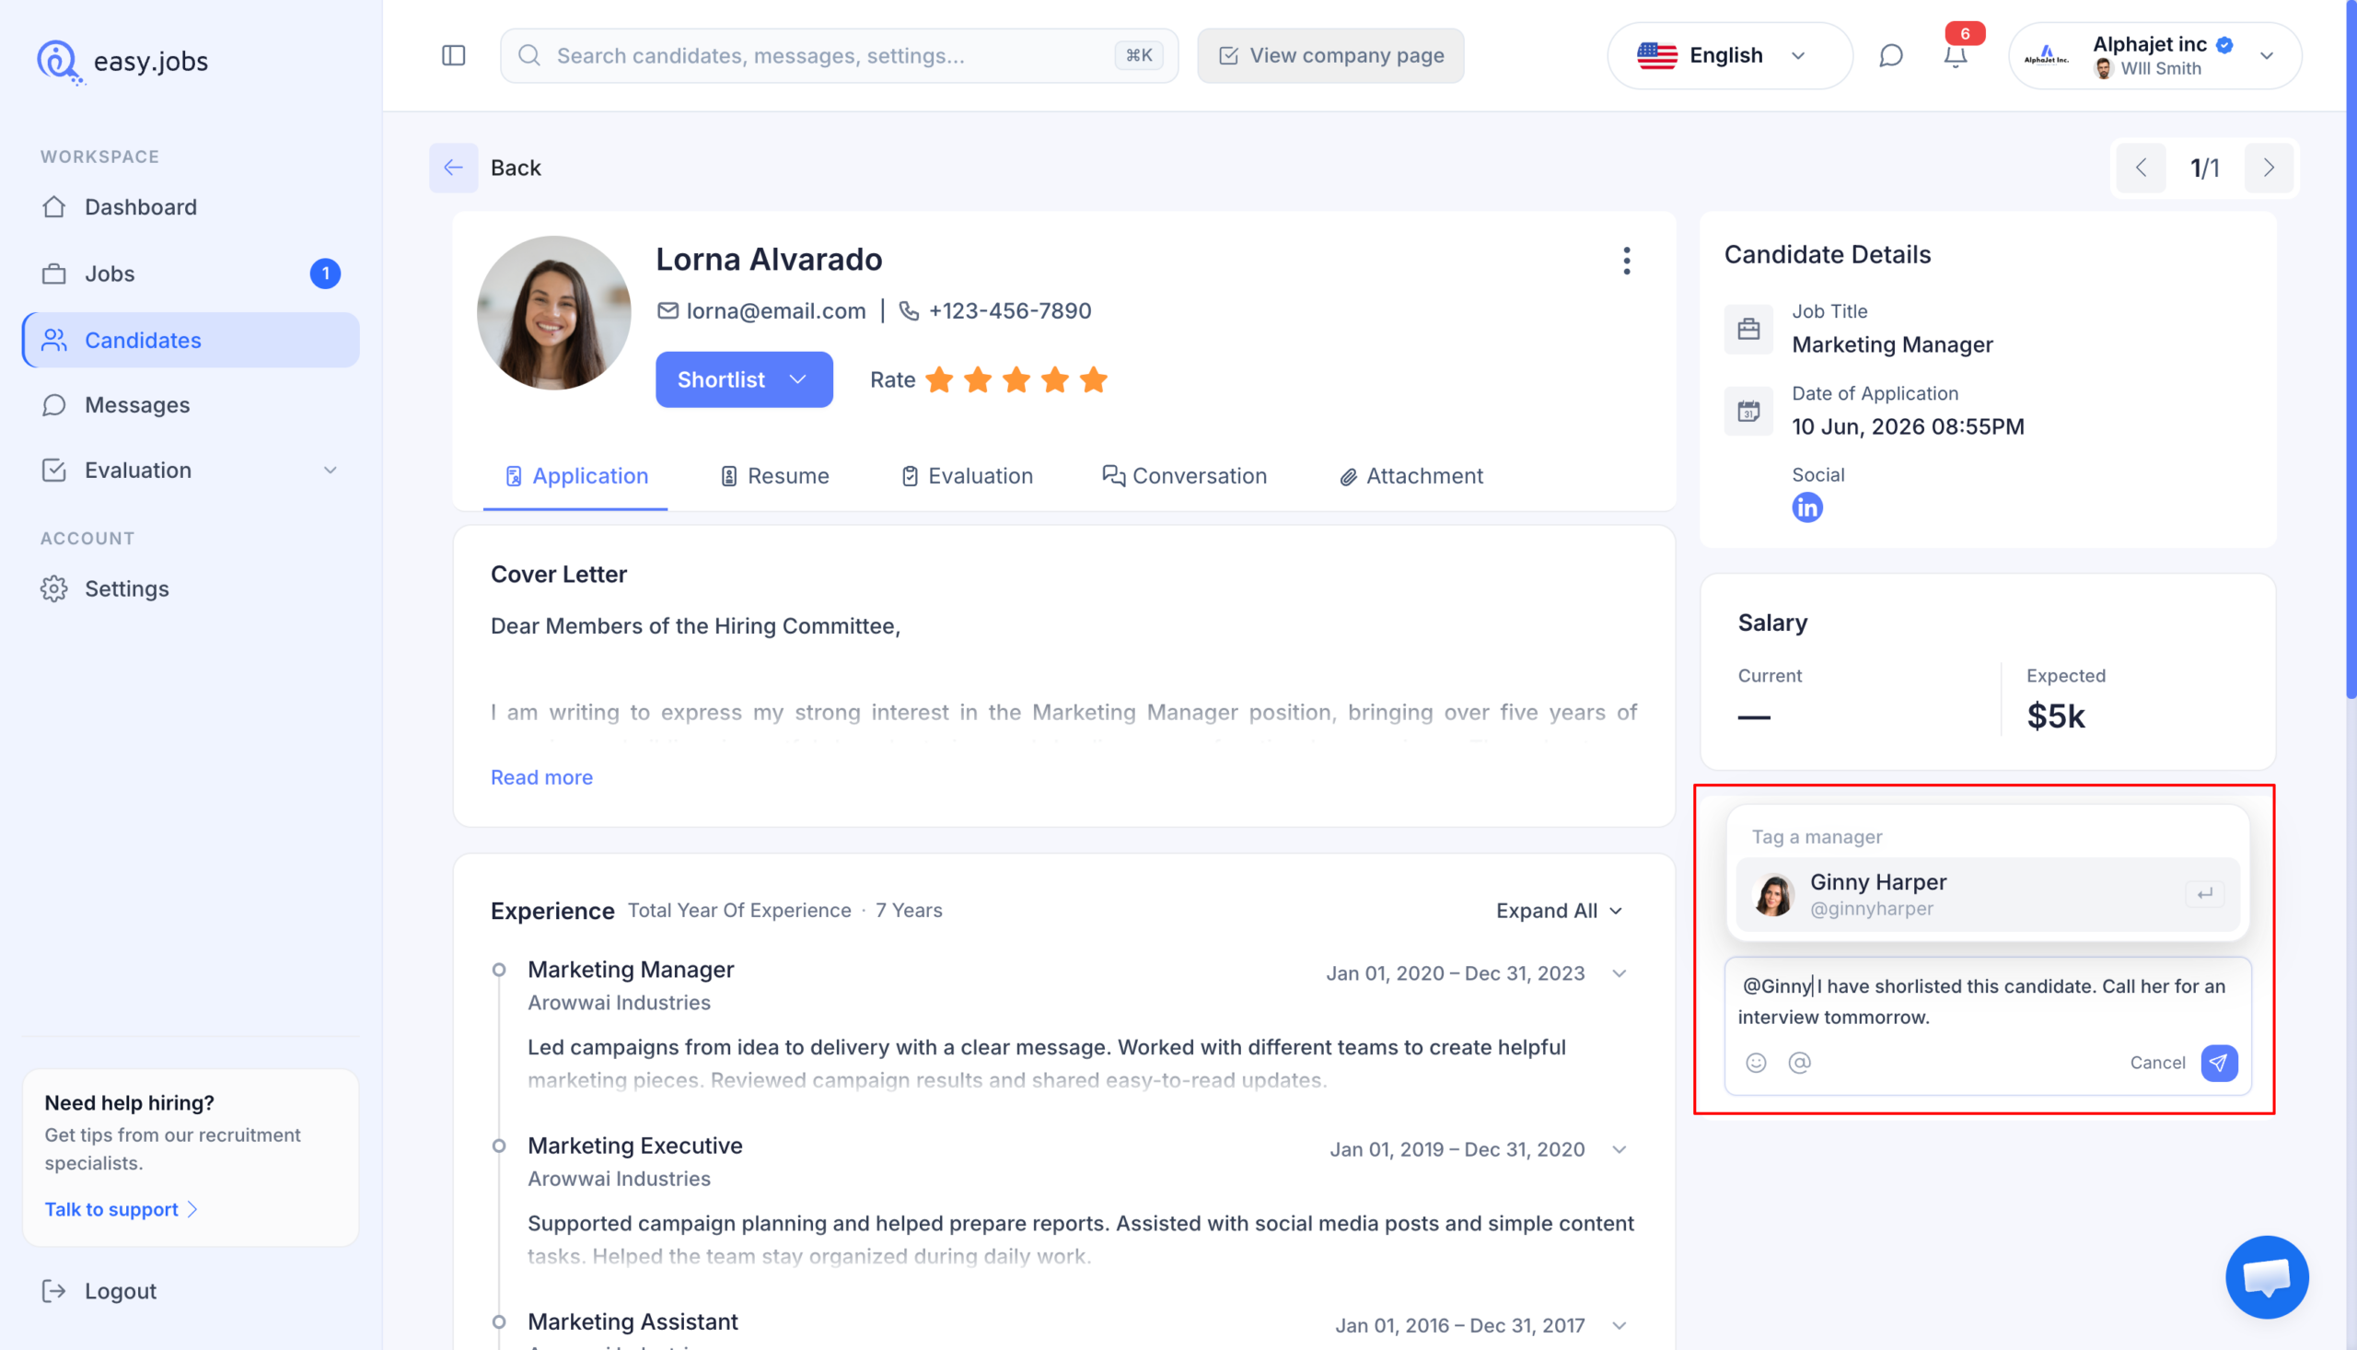Launch the live chat support bubble
Viewport: 2357px width, 1350px height.
pyautogui.click(x=2267, y=1276)
